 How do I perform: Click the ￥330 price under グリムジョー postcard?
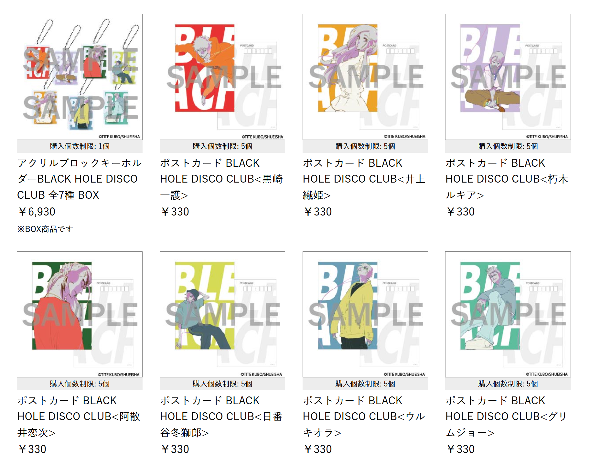(460, 449)
